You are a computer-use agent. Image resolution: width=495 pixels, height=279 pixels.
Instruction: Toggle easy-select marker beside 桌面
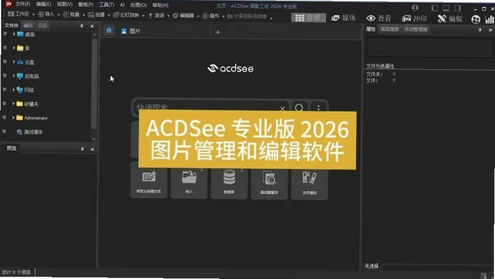4,33
